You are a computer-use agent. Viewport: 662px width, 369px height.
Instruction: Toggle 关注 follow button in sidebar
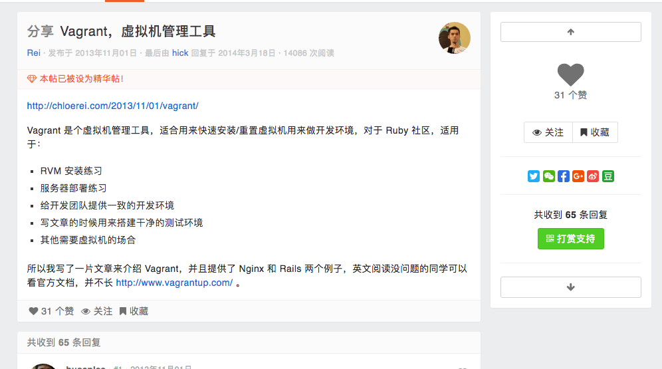[548, 132]
